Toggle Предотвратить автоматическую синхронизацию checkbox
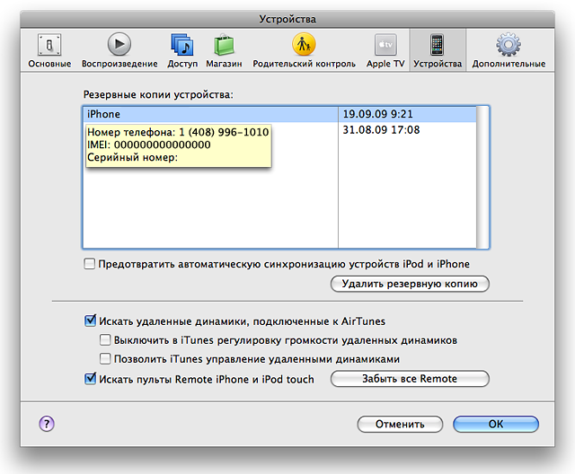The height and width of the screenshot is (474, 575). [90, 264]
